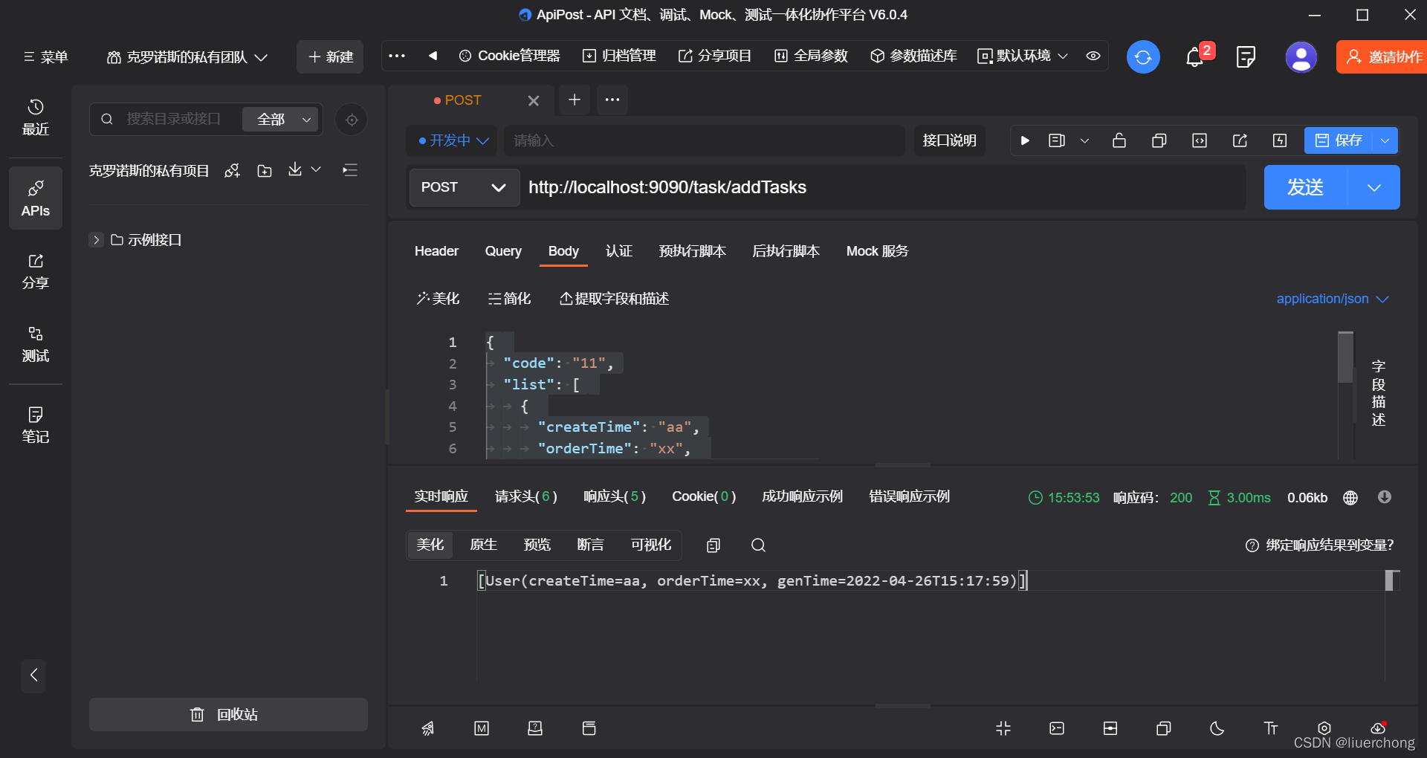The width and height of the screenshot is (1427, 758).
Task: Add a new request tab with plus
Action: point(575,100)
